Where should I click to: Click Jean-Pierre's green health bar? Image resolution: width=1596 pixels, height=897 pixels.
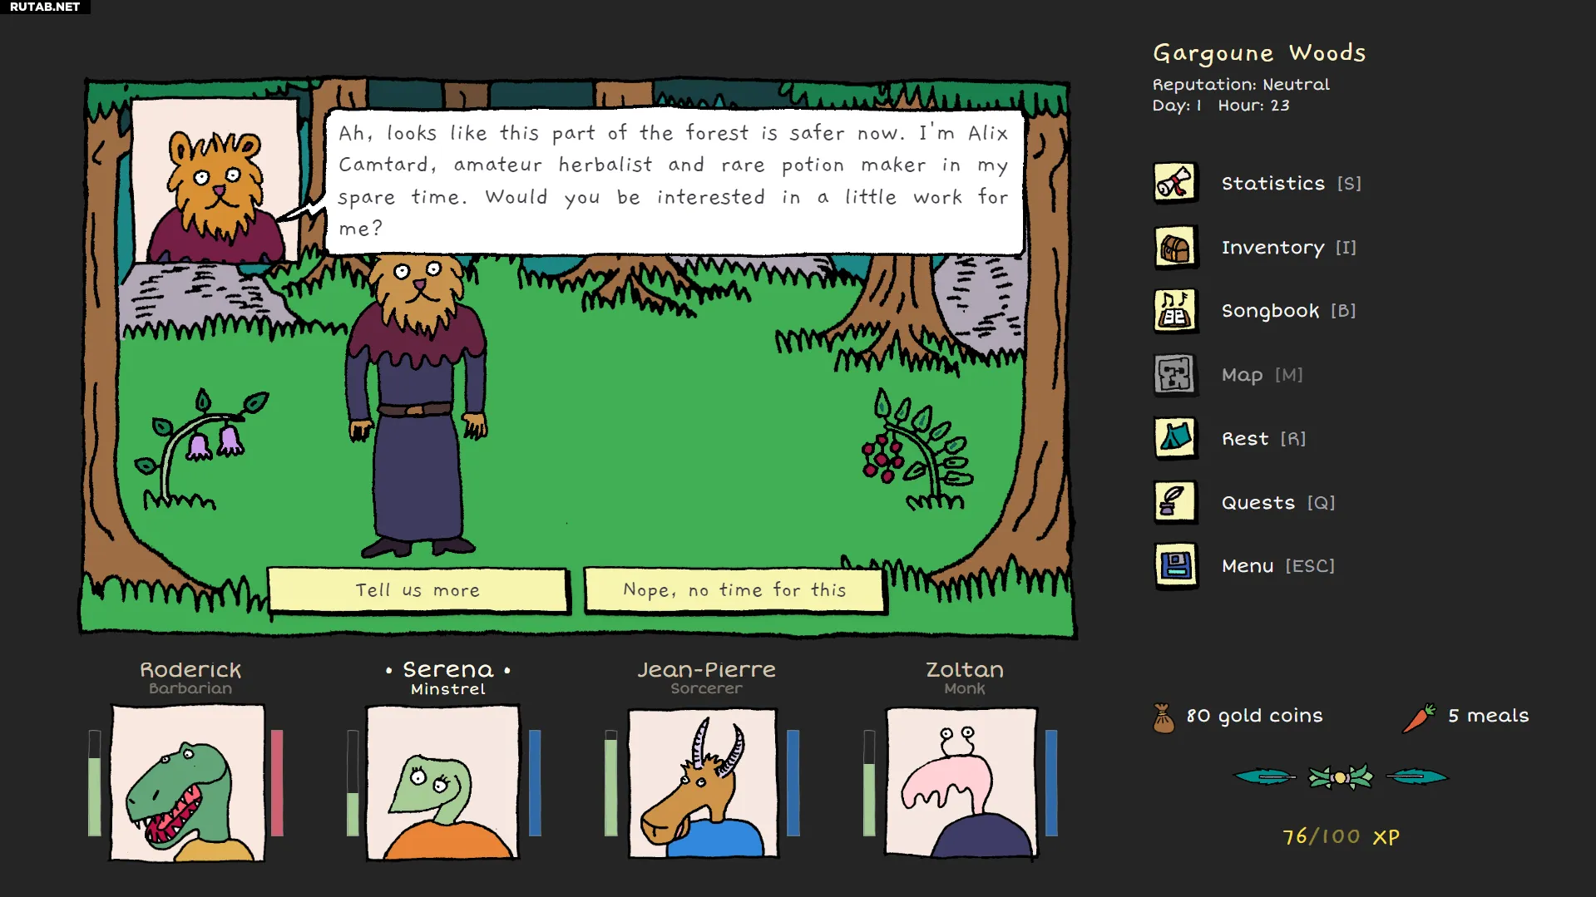[611, 783]
